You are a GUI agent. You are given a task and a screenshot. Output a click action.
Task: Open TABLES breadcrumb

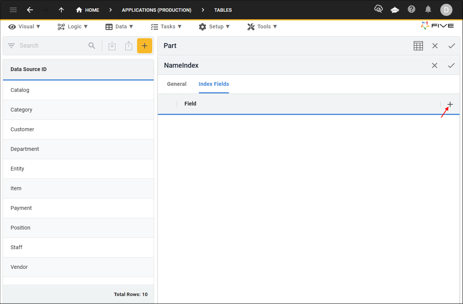223,10
